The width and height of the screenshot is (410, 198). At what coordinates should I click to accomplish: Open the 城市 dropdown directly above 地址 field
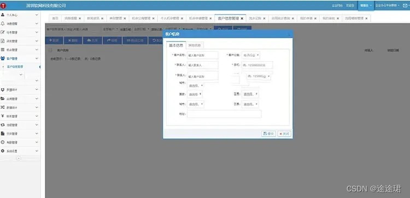(x=196, y=104)
